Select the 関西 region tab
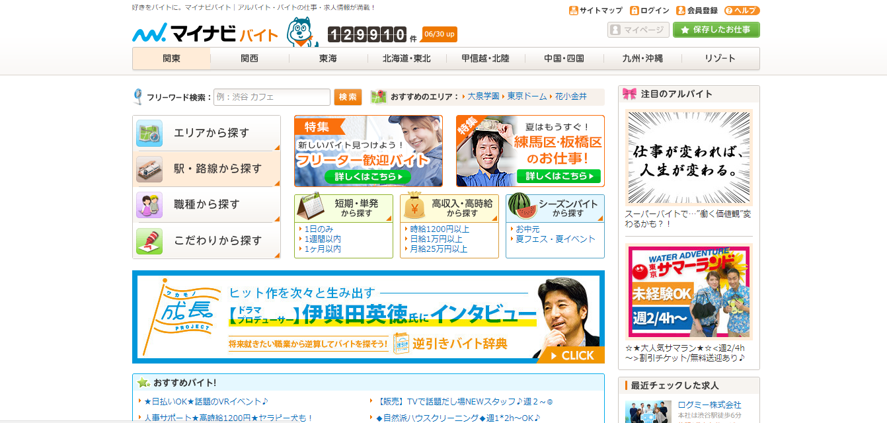 [x=249, y=58]
